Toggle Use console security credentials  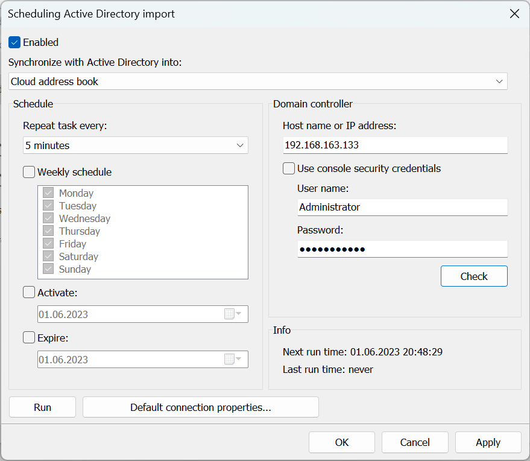(289, 168)
